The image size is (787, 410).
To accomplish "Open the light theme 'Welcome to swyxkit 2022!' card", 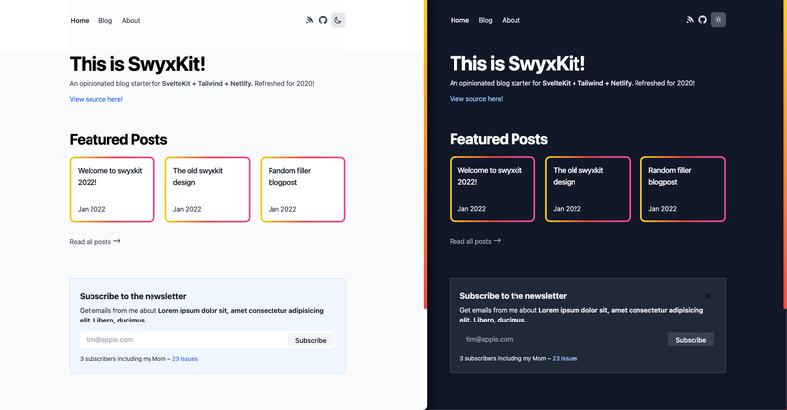I will click(112, 190).
